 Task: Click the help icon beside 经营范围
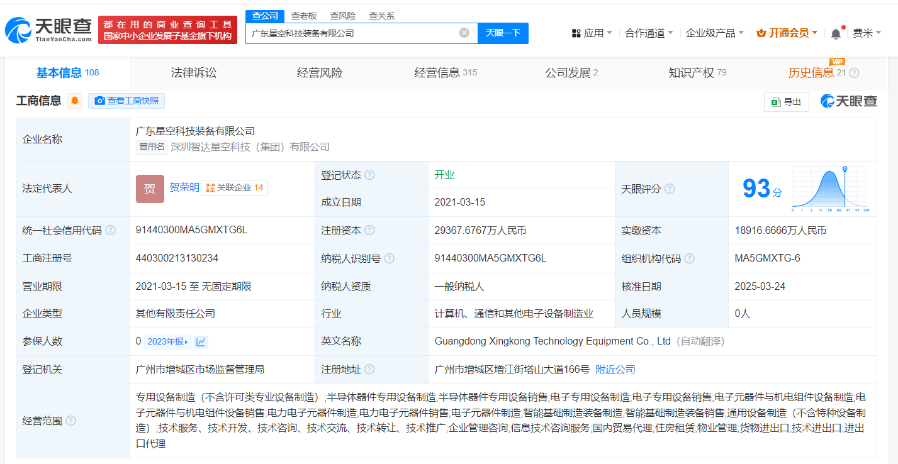[x=70, y=421]
